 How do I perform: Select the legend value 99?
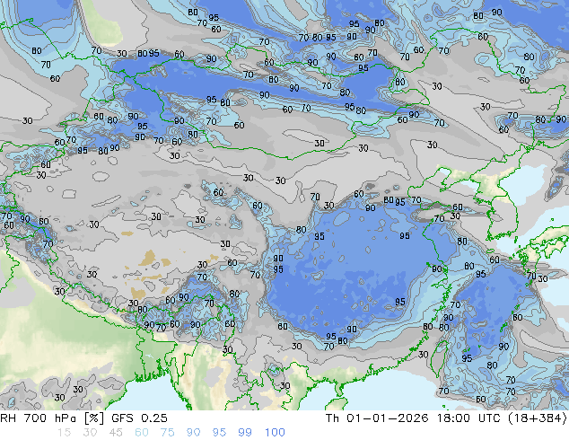(245, 433)
